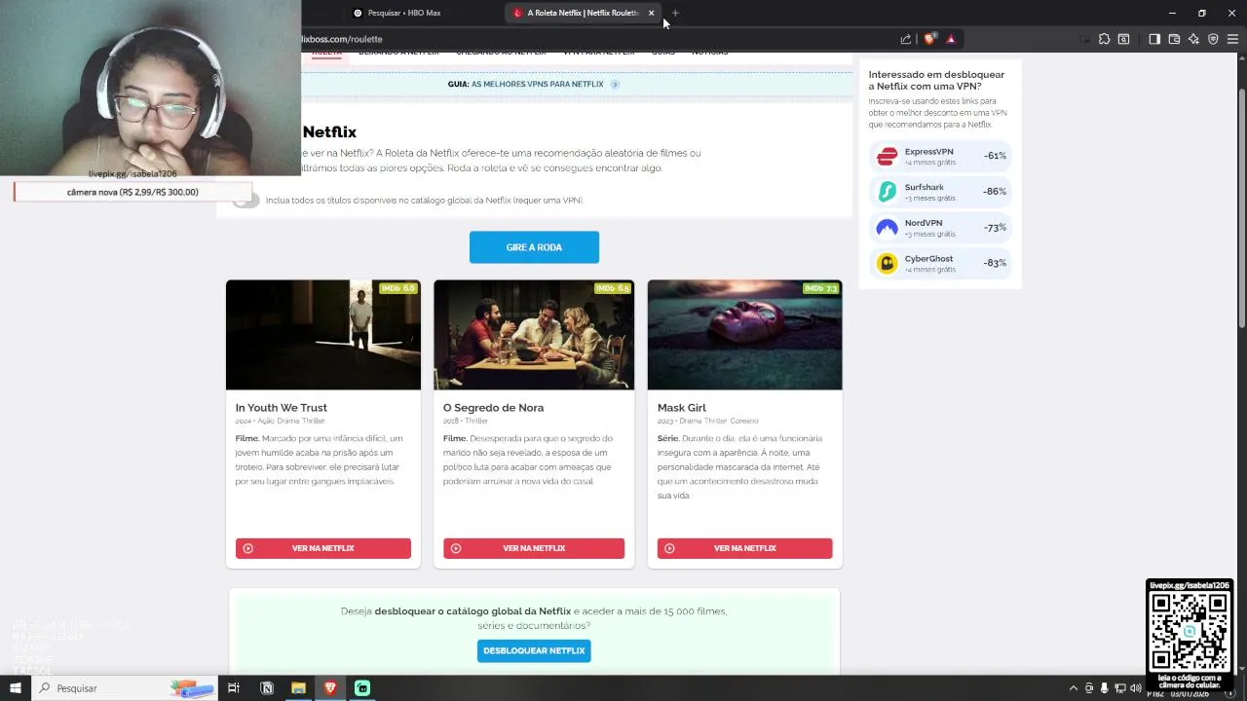Click the system tray microphone icon
This screenshot has width=1247, height=701.
[x=1105, y=688]
